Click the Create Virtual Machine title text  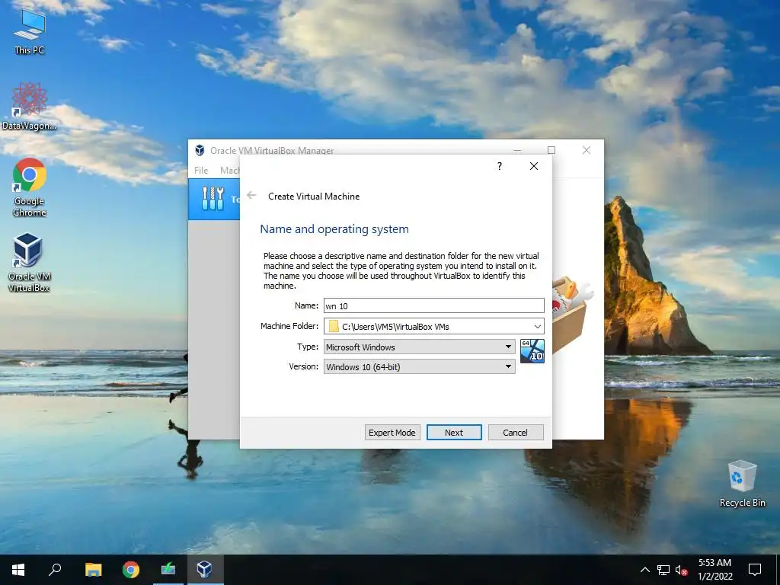[314, 196]
